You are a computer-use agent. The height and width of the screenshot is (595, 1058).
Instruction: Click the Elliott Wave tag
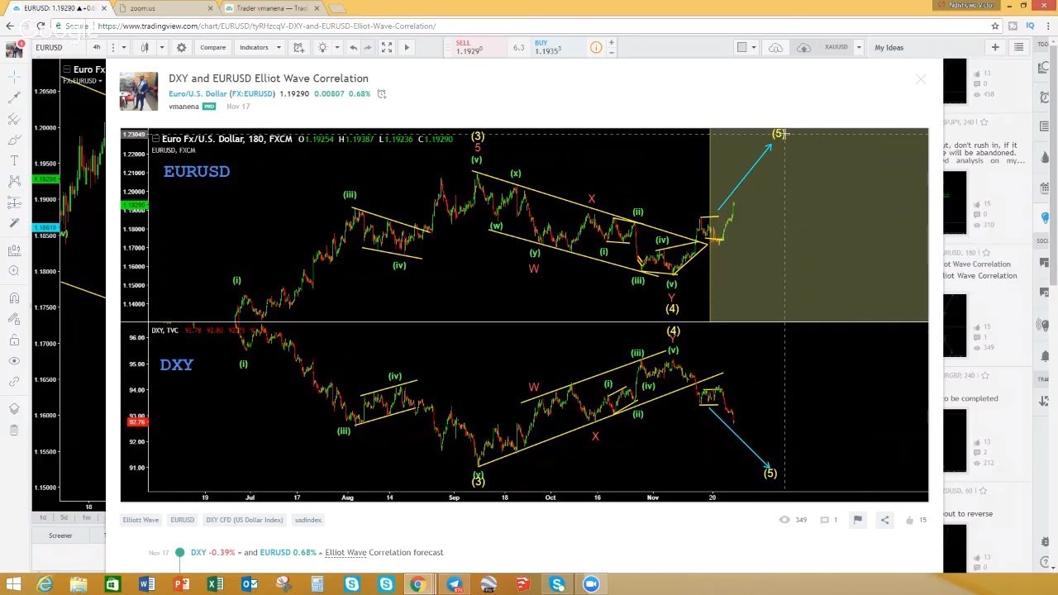[141, 520]
